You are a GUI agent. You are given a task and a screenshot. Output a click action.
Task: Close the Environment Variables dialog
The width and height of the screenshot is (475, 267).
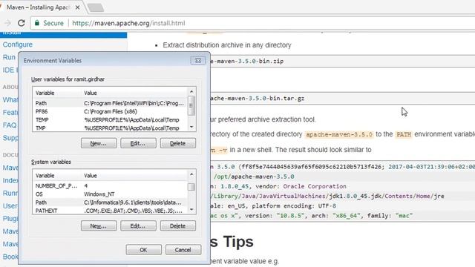[198, 60]
